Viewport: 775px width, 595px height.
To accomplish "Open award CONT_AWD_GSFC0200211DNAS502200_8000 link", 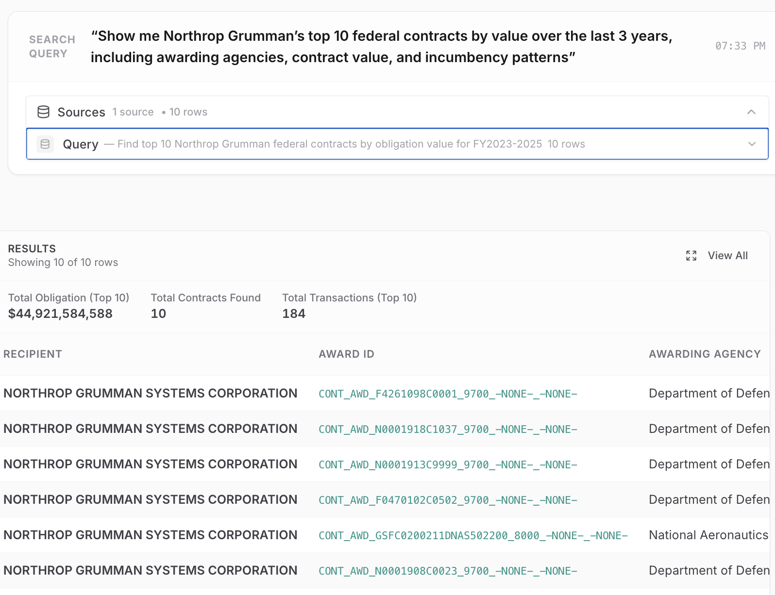I will (473, 535).
